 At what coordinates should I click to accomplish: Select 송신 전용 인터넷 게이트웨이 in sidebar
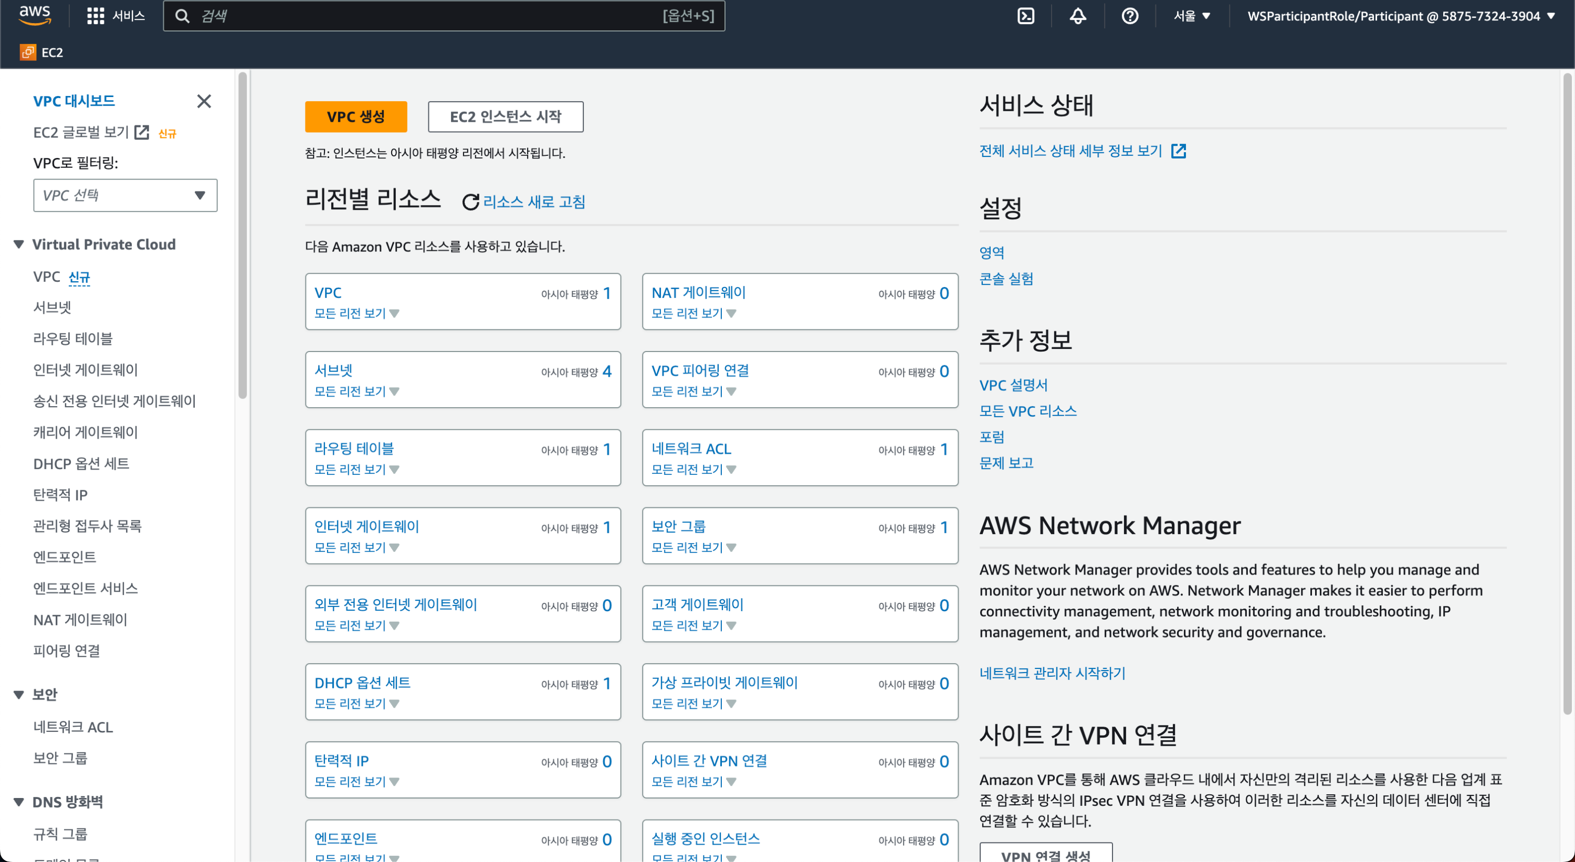[114, 401]
